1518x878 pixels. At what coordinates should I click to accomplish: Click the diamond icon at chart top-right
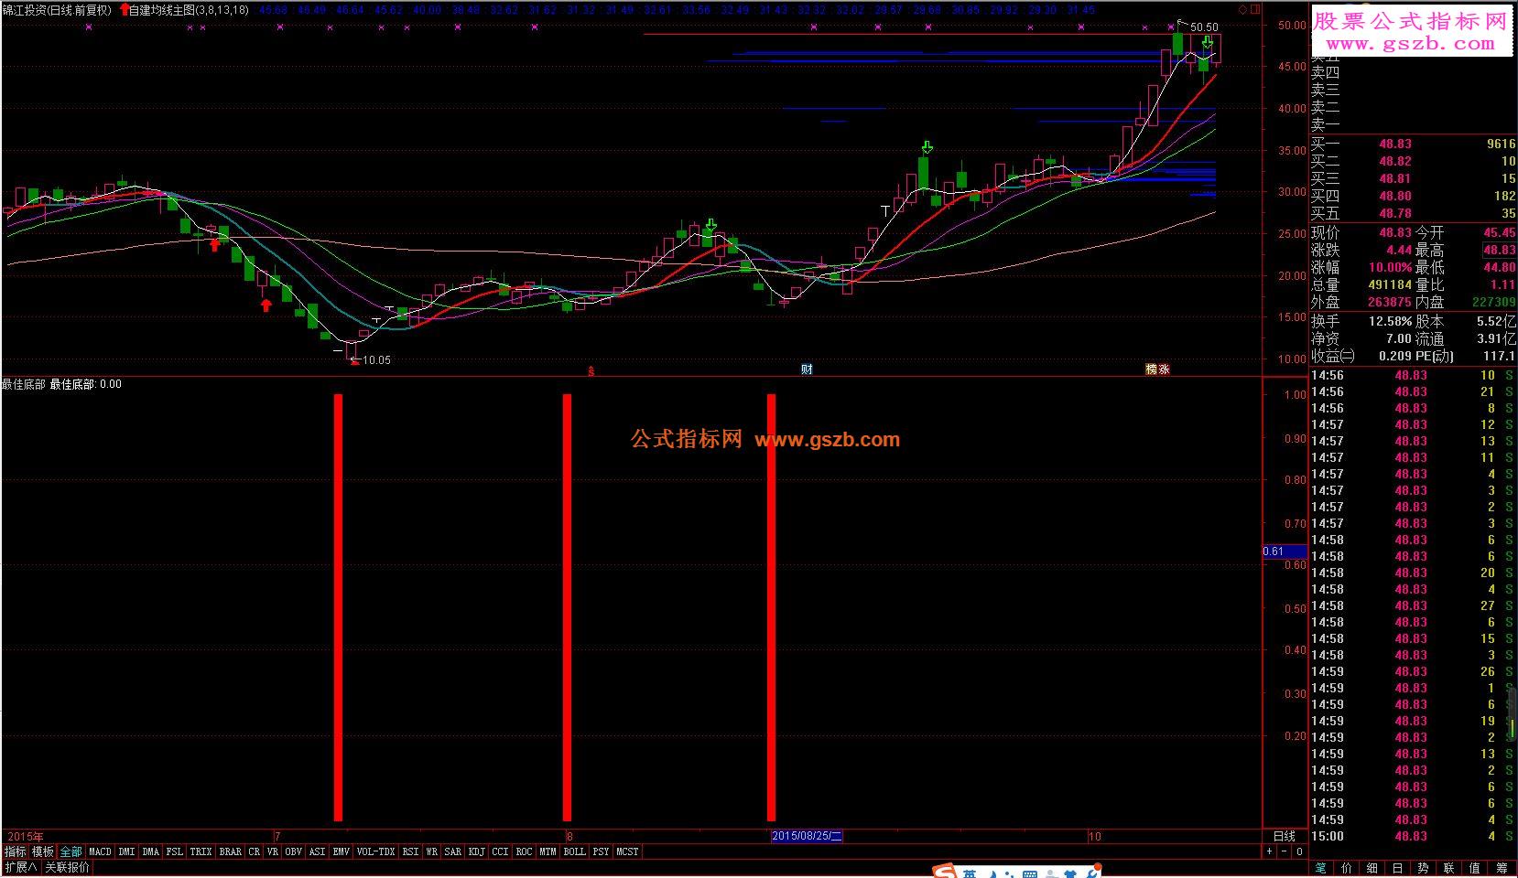(1242, 10)
